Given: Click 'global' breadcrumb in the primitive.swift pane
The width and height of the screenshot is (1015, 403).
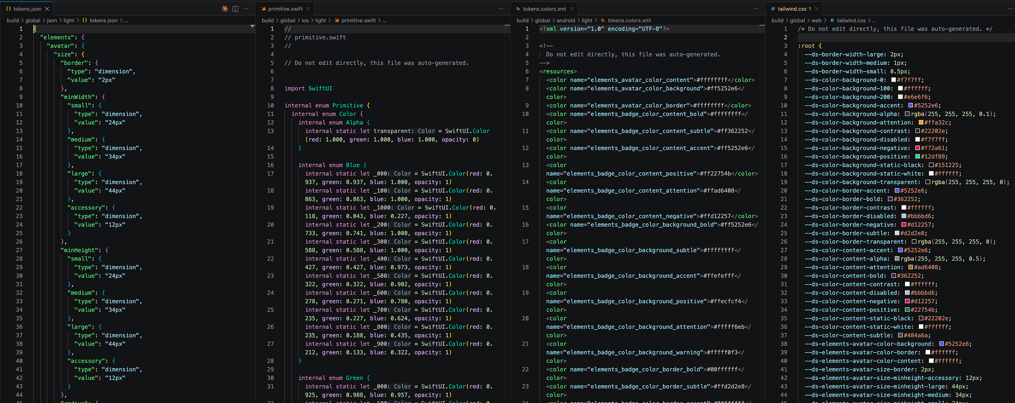Looking at the screenshot, I should pyautogui.click(x=287, y=20).
